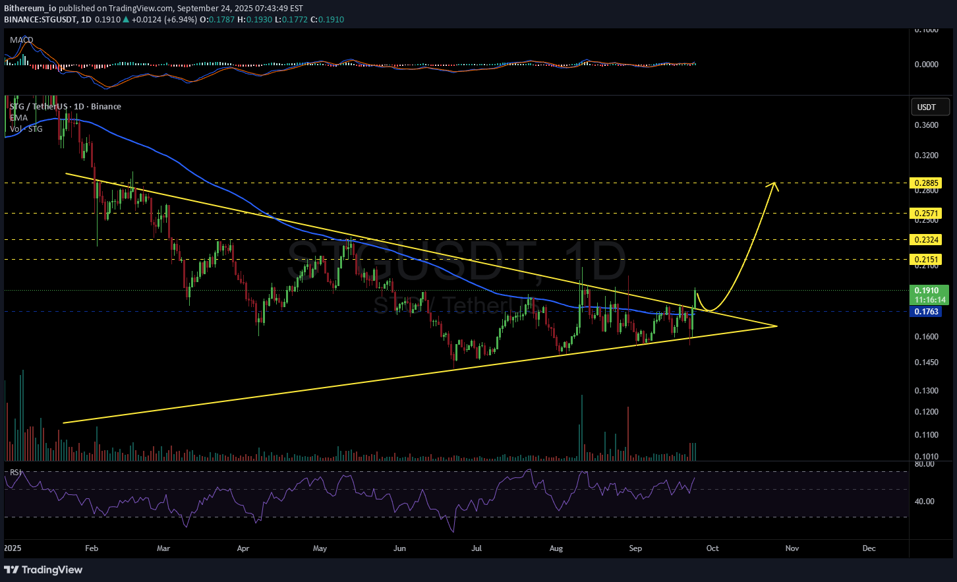Click Oct on the time axis
The image size is (957, 582).
712,548
